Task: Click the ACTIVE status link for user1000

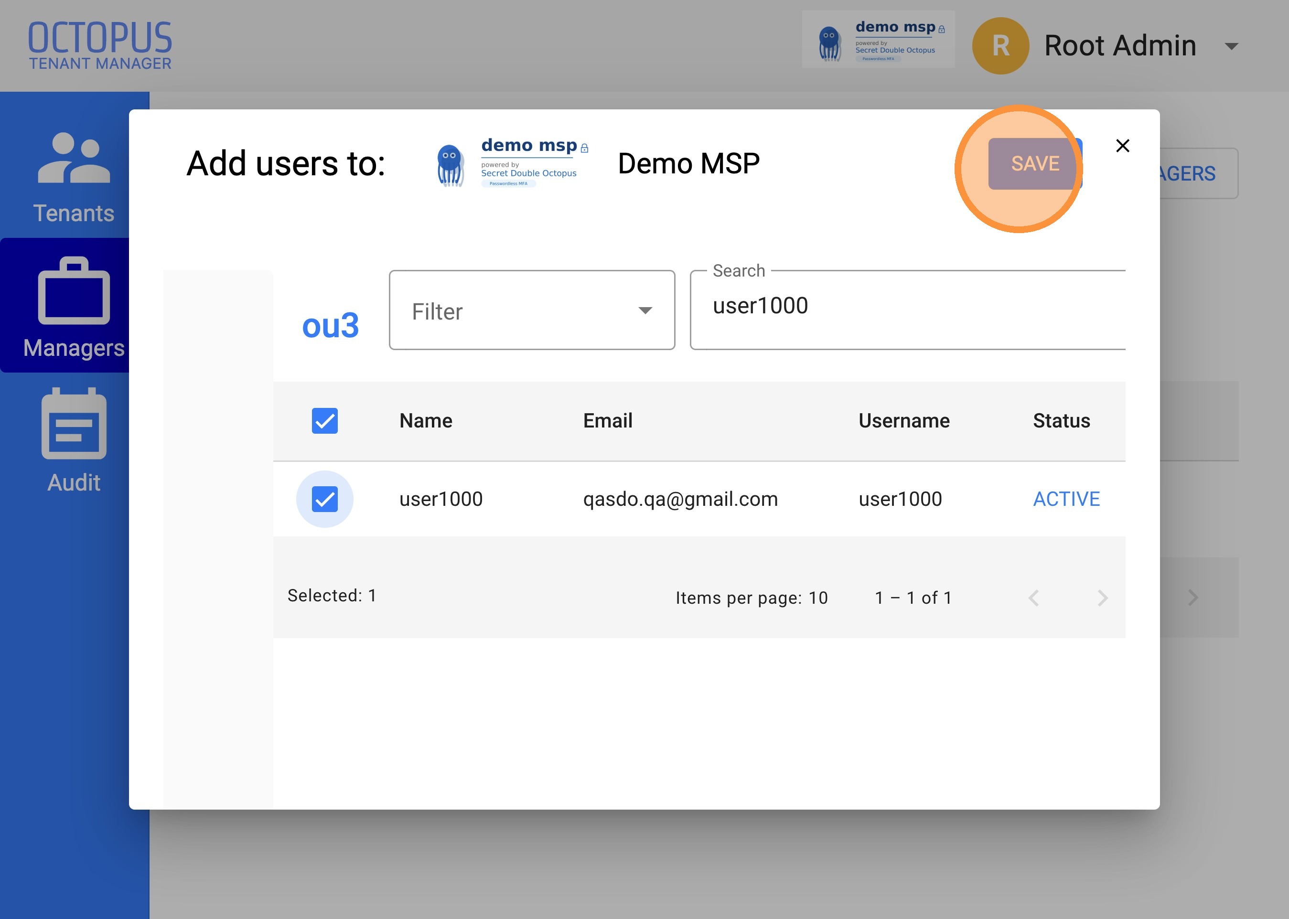Action: 1067,499
